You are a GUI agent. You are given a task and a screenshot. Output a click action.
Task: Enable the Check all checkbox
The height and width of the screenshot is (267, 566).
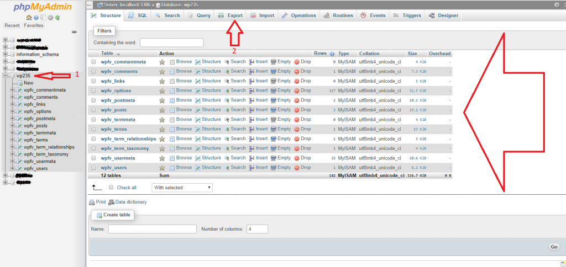tap(111, 188)
